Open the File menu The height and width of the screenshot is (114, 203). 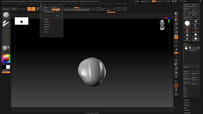coord(41,4)
